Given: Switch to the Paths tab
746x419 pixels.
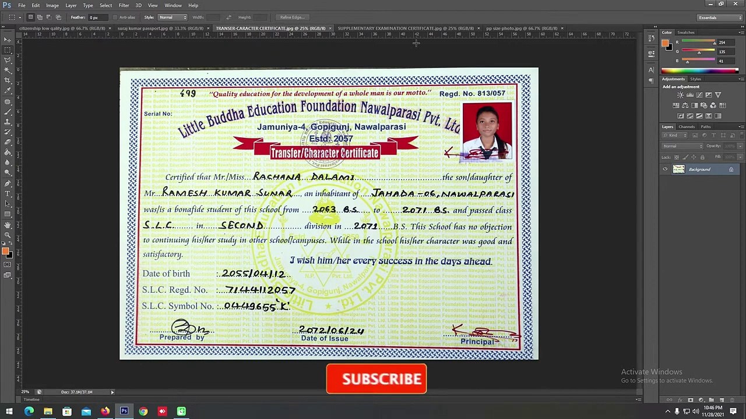Looking at the screenshot, I should 706,127.
